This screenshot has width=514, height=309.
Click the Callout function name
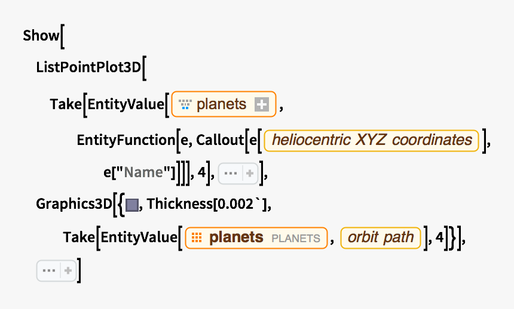click(219, 140)
